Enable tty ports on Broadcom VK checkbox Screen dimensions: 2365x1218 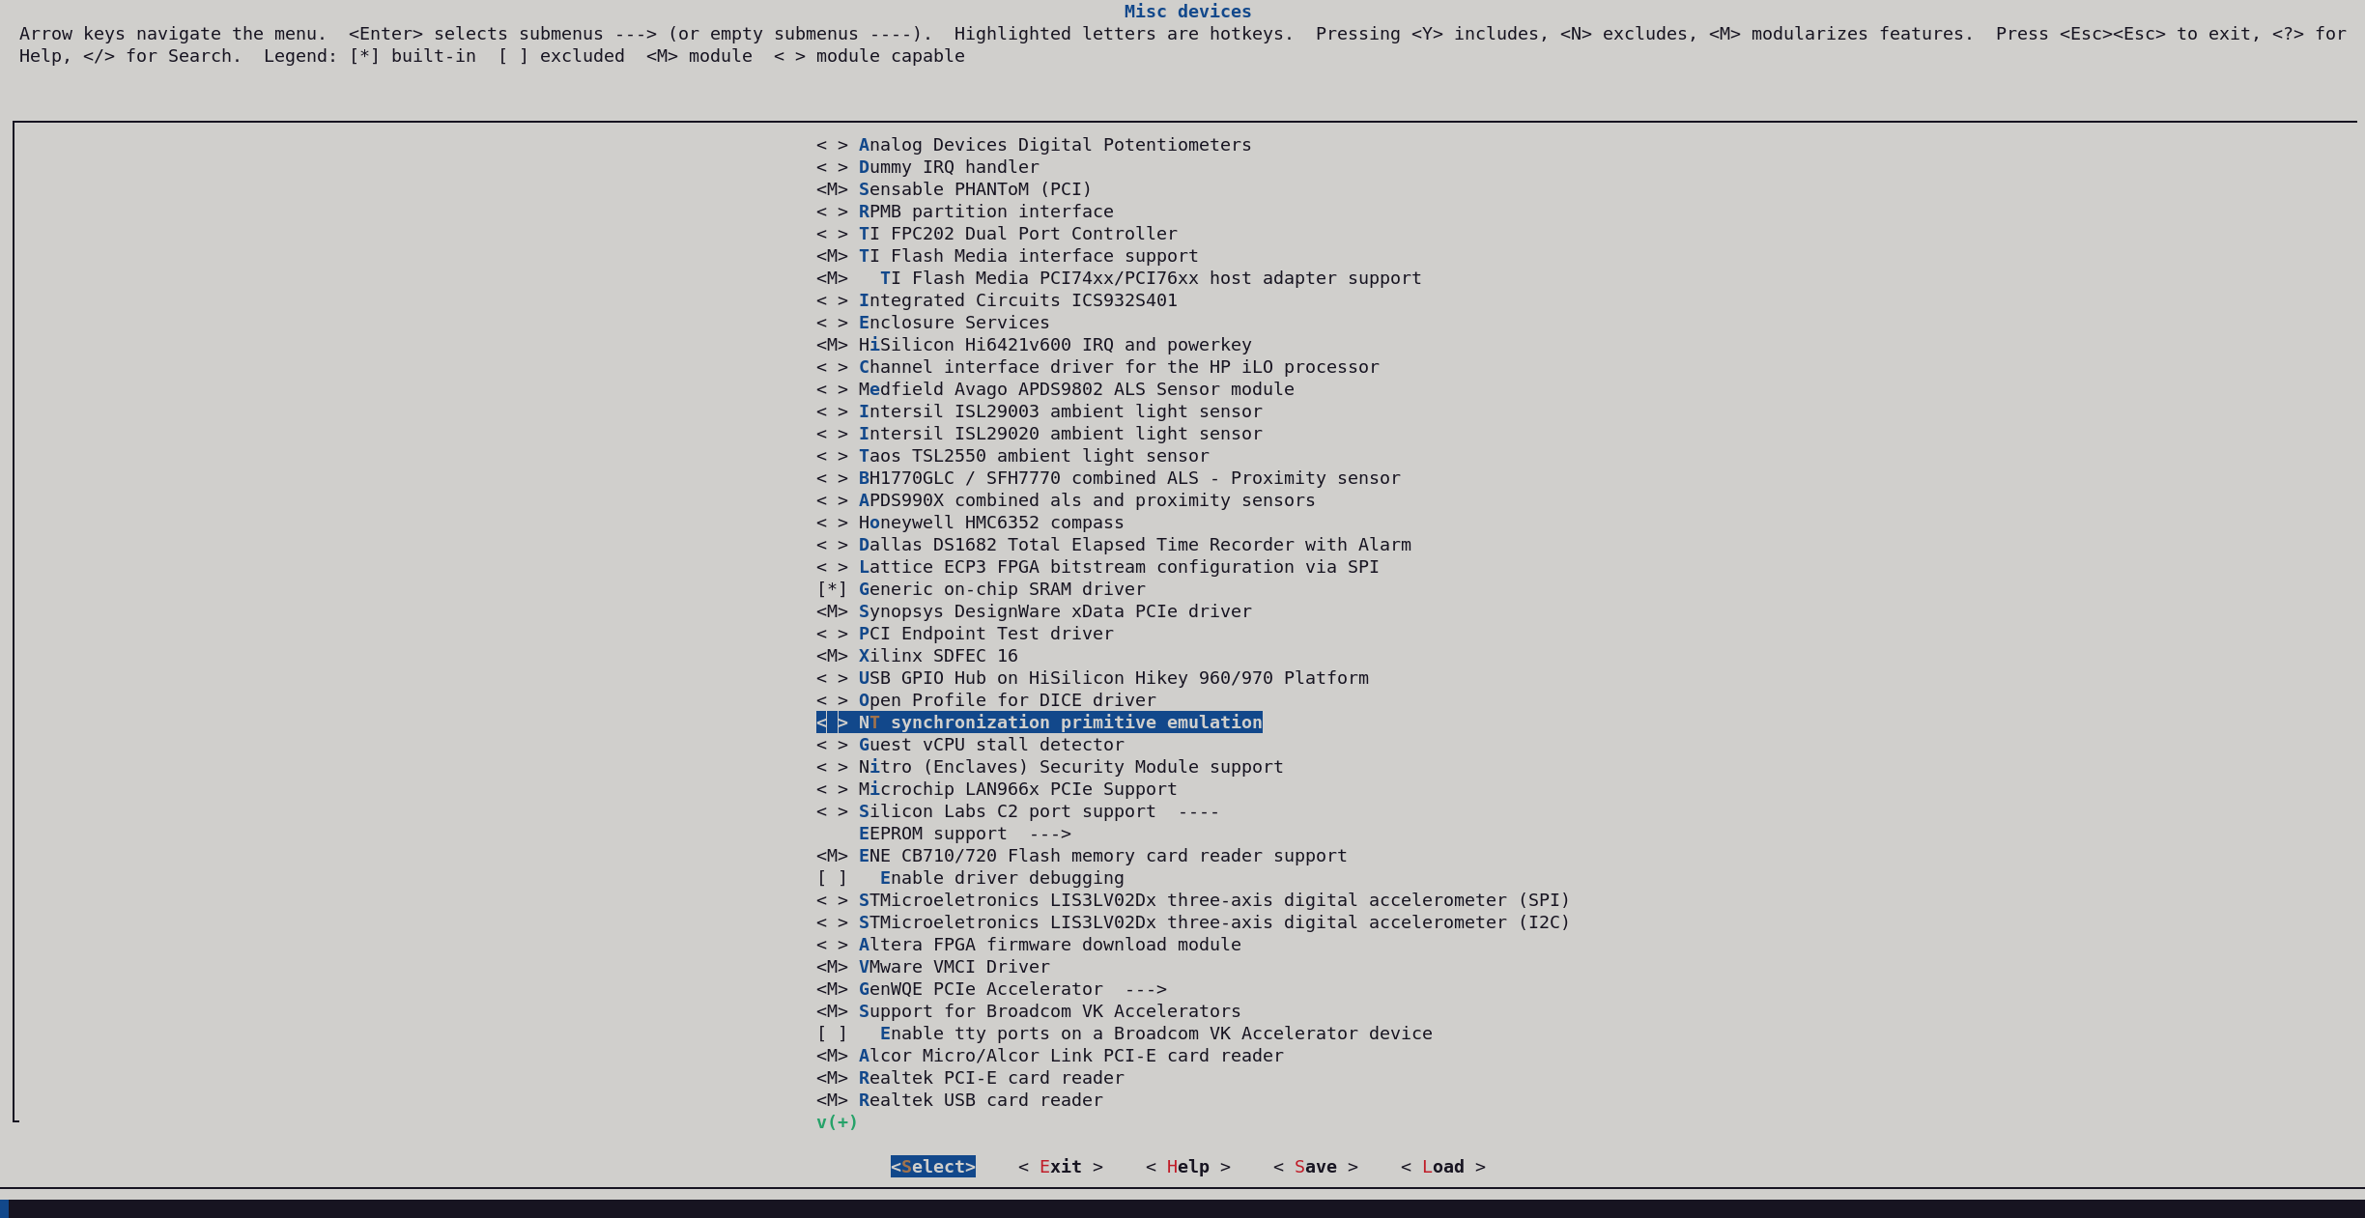[x=832, y=1034]
